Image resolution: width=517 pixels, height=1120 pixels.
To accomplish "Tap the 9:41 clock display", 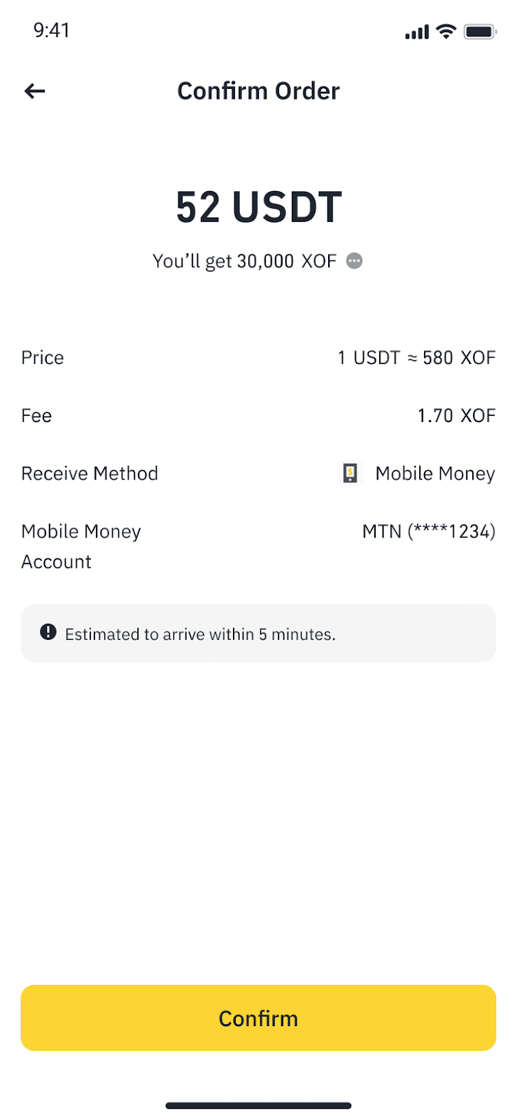I will (52, 30).
